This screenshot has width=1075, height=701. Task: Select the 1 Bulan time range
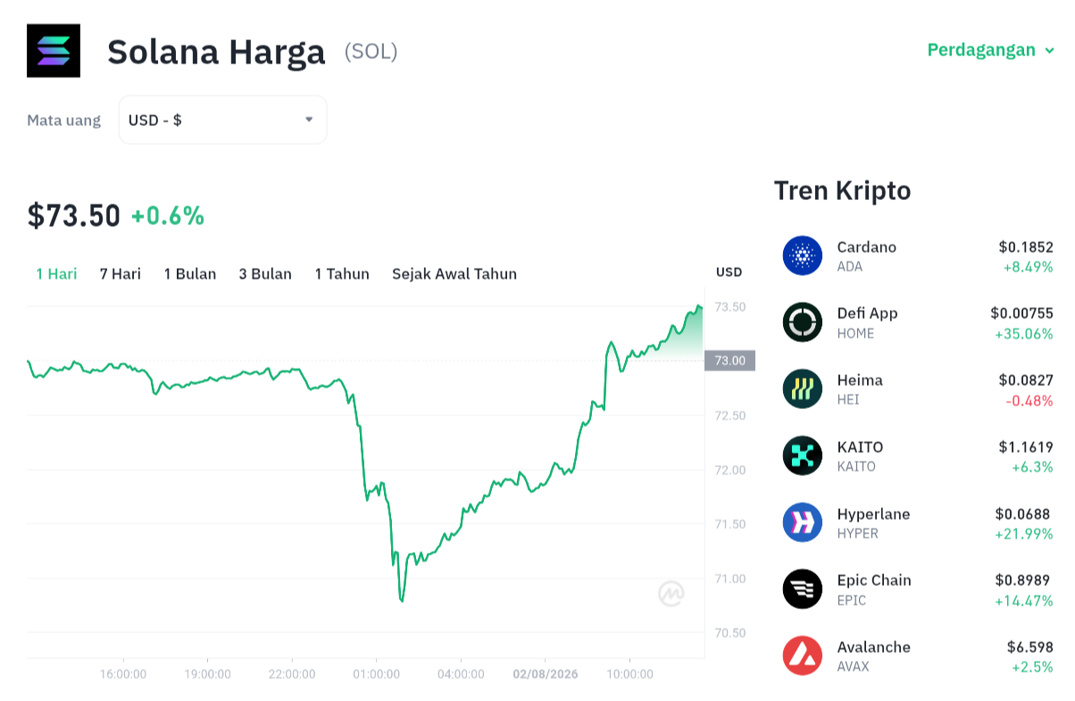(x=190, y=274)
